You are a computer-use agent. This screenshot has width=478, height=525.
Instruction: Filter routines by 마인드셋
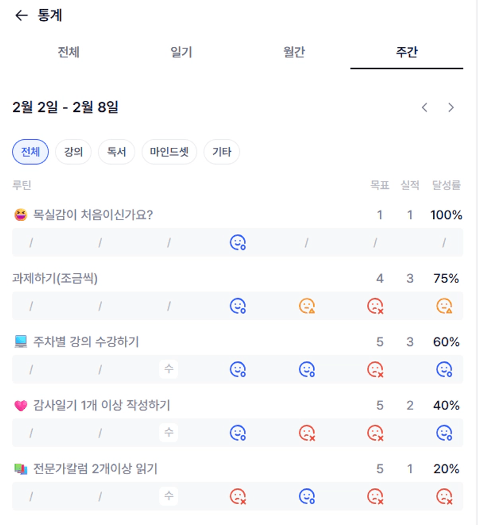(x=169, y=152)
